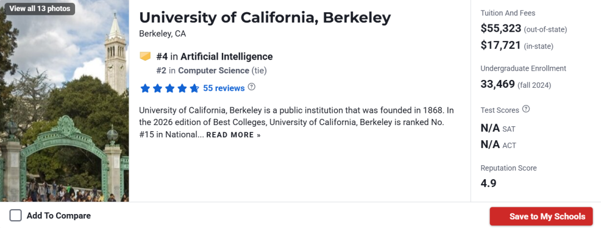Open University of California, Berkeley title link
Image resolution: width=601 pixels, height=228 pixels.
265,18
